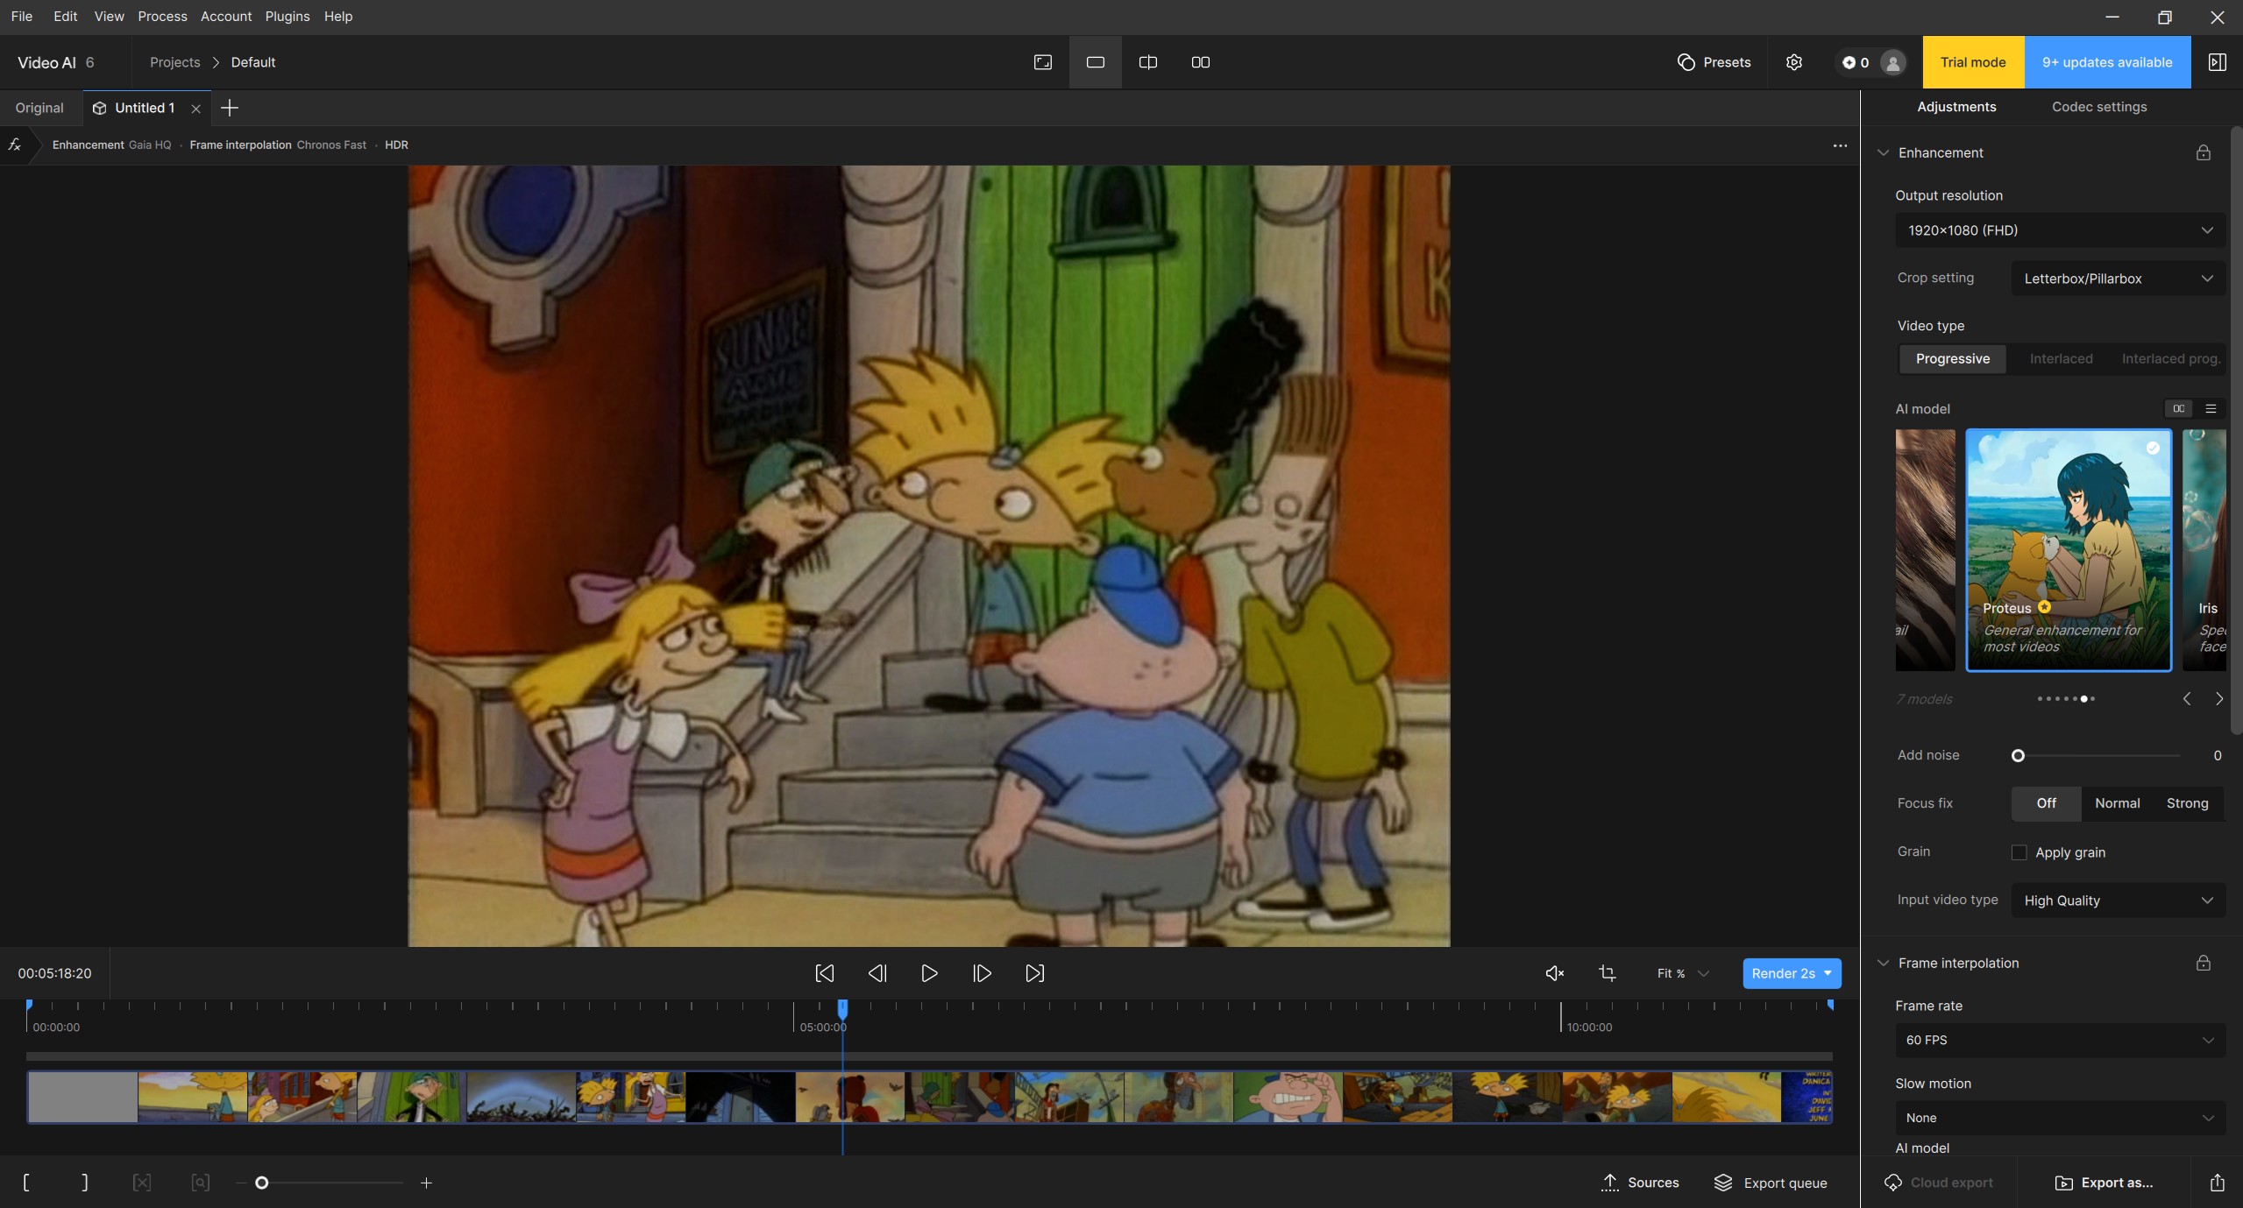Lock the Enhancement section
The width and height of the screenshot is (2243, 1208).
2203,152
